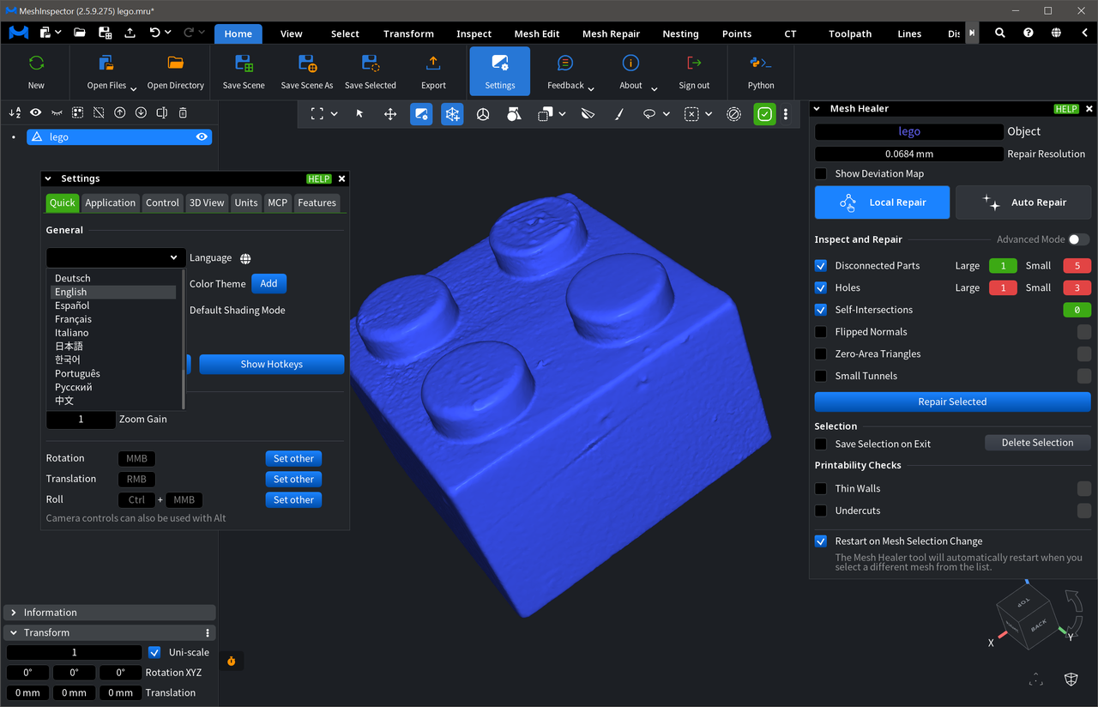
Task: Delete selected objects with trash icon
Action: [183, 112]
